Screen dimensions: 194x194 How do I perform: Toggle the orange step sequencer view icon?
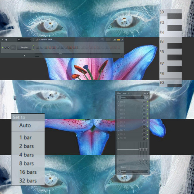pos(119,40)
